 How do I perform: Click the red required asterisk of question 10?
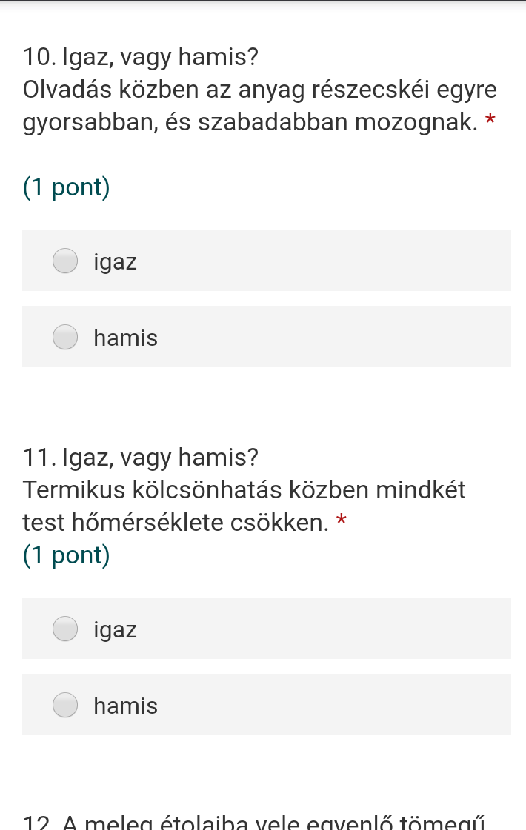click(x=490, y=121)
